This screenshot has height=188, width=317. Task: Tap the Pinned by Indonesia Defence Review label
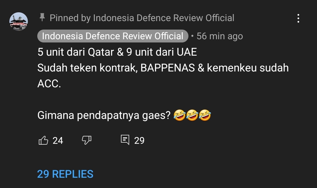coord(142,18)
